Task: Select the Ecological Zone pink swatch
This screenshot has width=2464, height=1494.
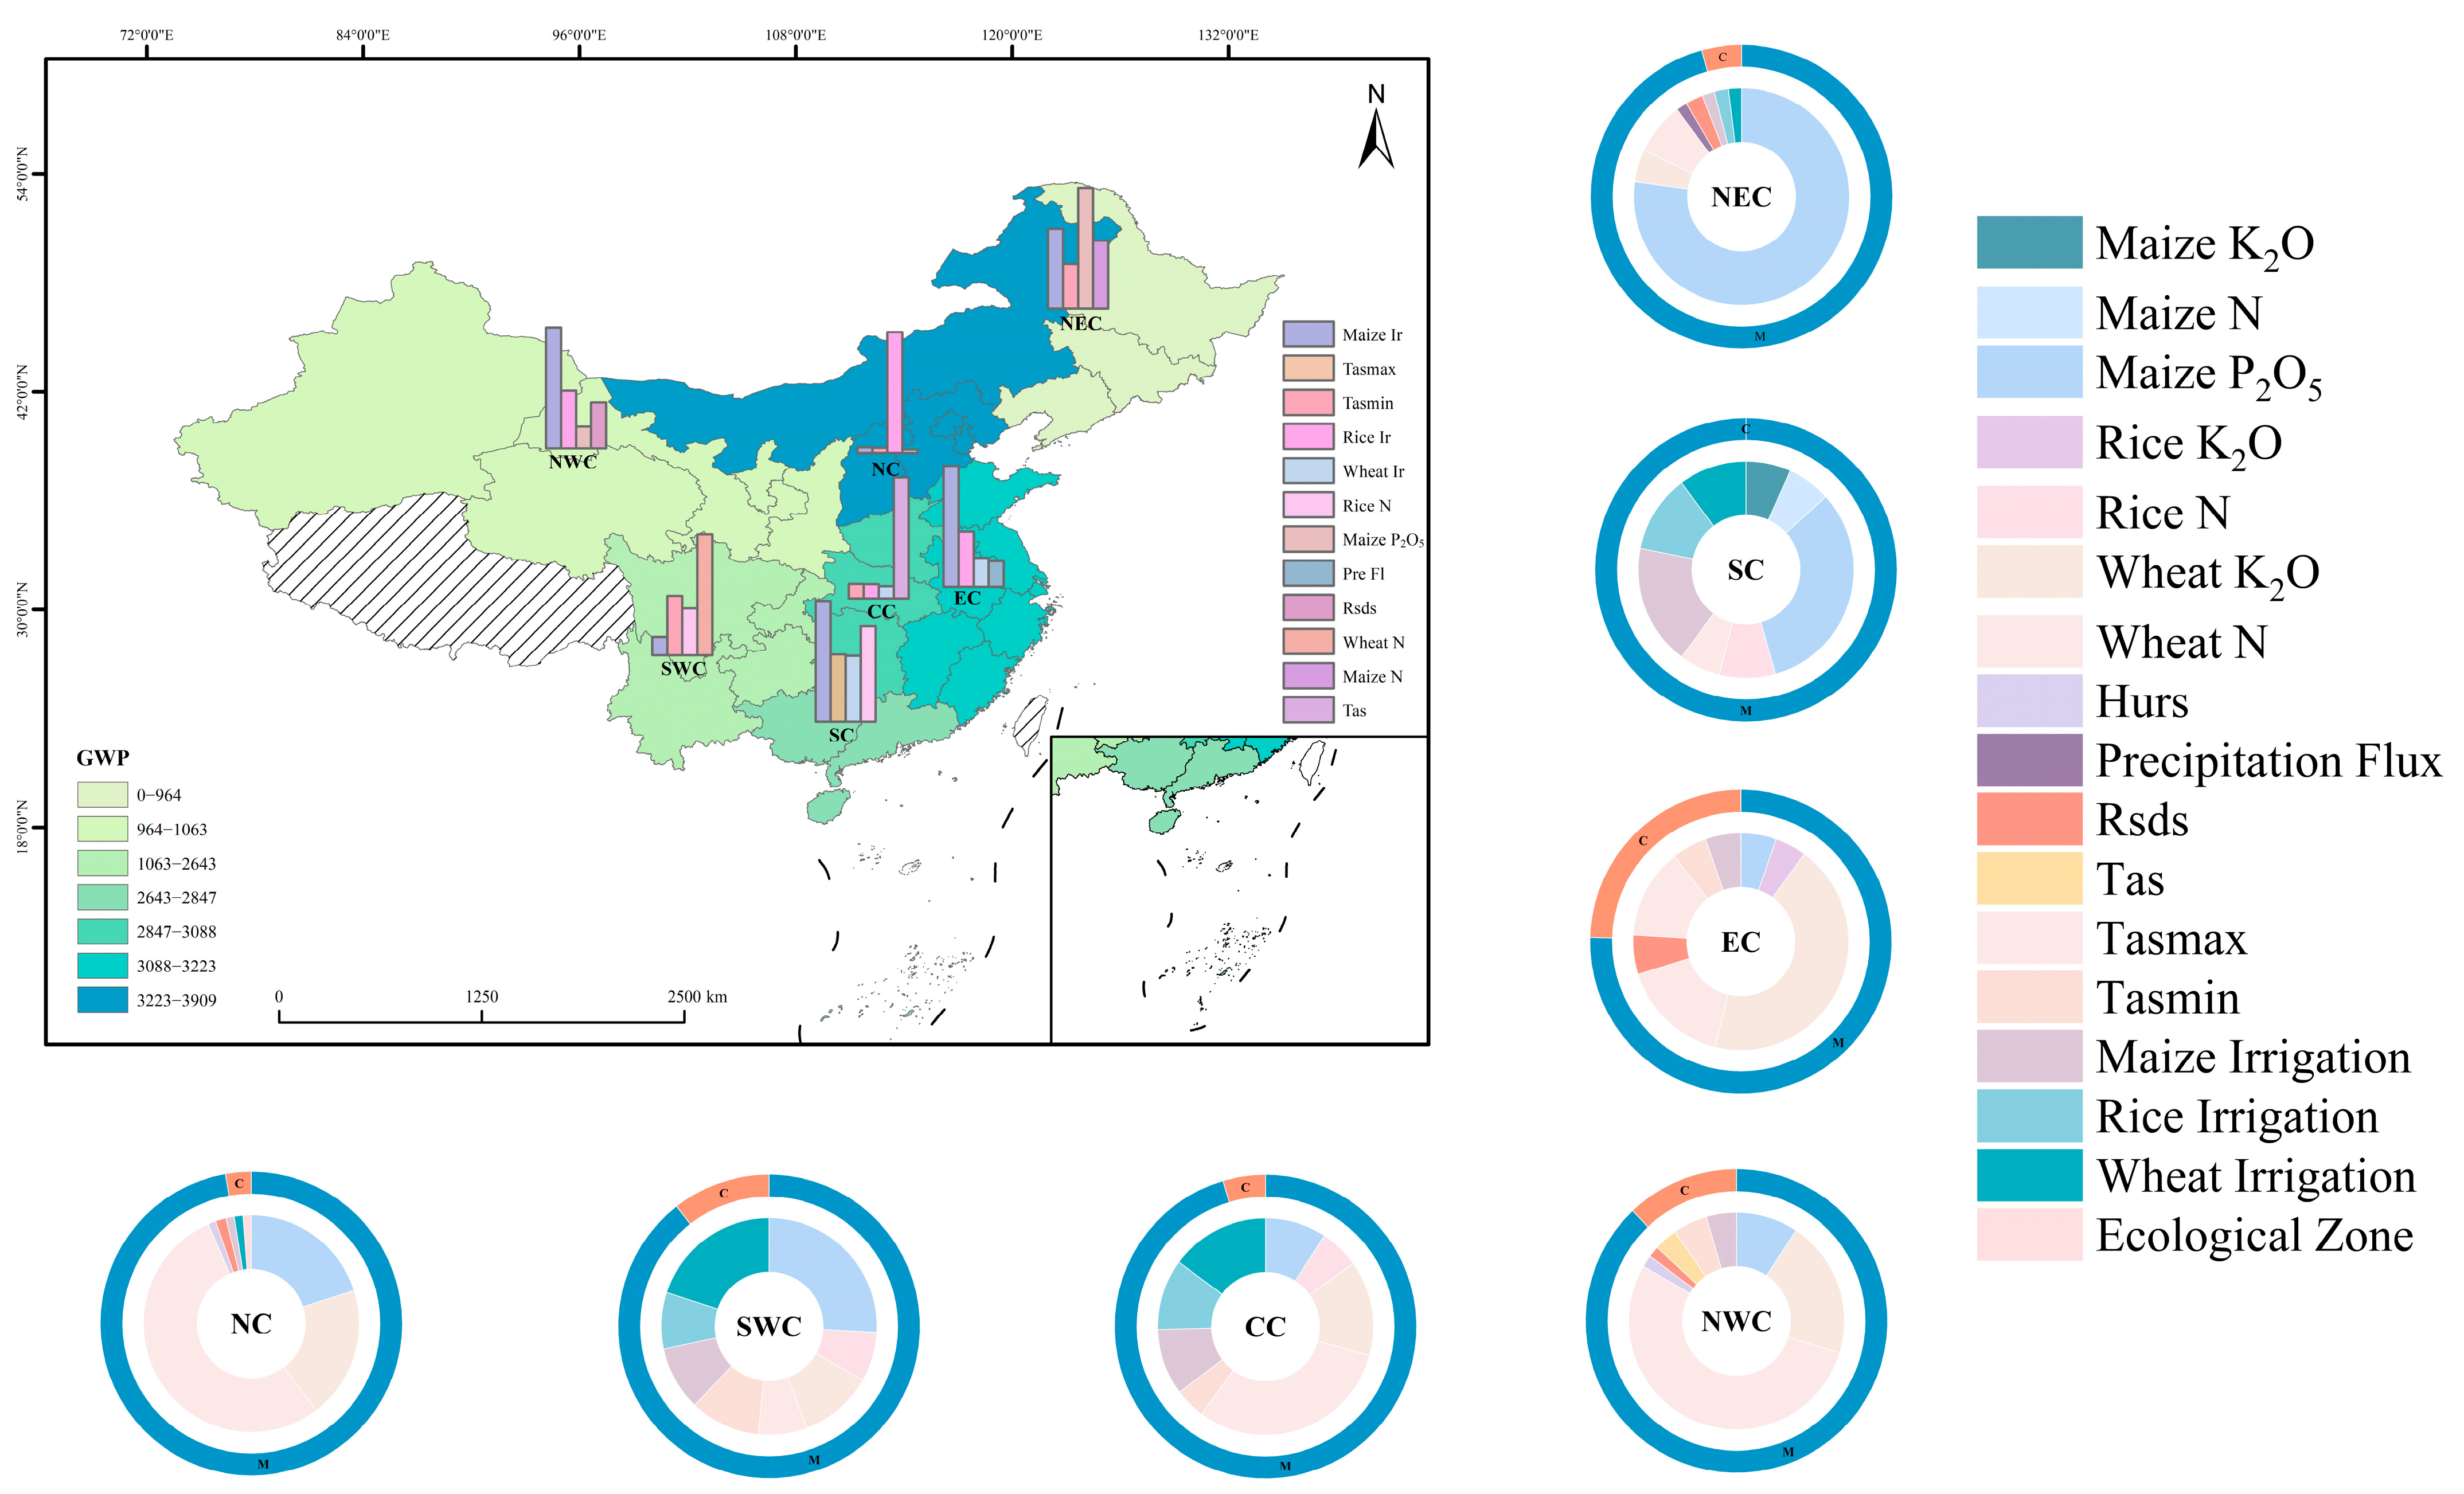Action: (2029, 1235)
